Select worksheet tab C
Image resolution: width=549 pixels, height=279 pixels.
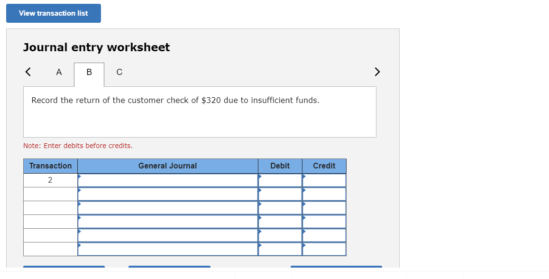point(119,72)
